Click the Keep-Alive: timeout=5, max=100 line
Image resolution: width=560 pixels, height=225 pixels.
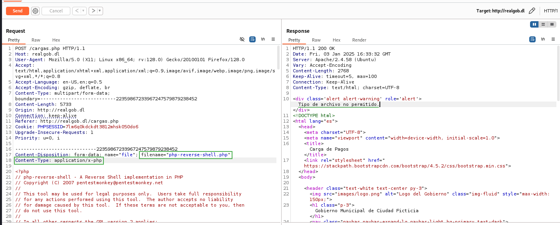tap(335, 76)
